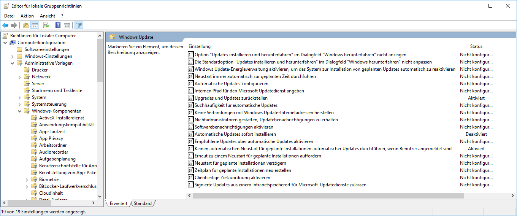Go up one level with folder-arrow icon
Image resolution: width=517 pixels, height=216 pixels.
click(26, 25)
